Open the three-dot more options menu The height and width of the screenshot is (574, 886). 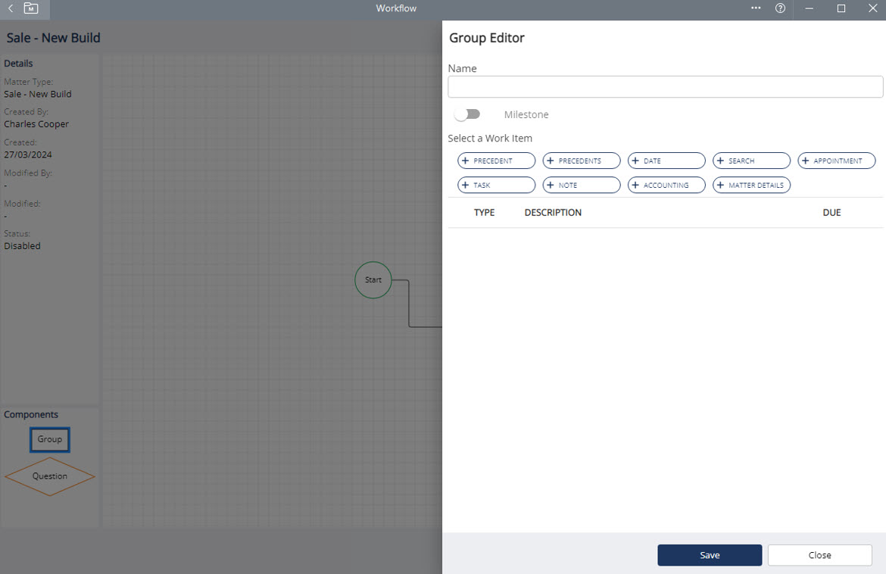tap(756, 8)
